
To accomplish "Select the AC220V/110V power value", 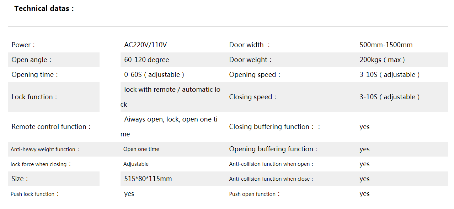I will (x=145, y=45).
